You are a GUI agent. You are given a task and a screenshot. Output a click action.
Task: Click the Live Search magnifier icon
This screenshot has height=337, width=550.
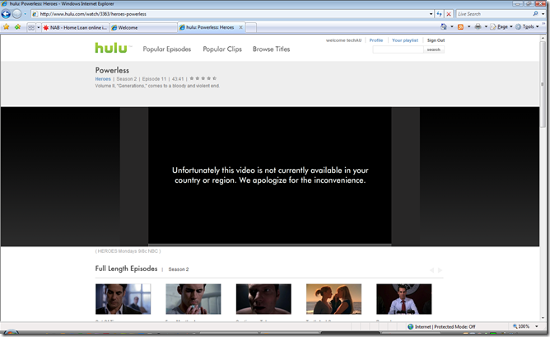[x=535, y=14]
